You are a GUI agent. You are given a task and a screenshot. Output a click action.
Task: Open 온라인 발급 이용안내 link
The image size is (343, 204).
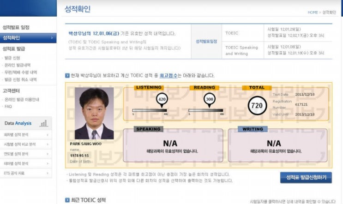[x=22, y=100]
